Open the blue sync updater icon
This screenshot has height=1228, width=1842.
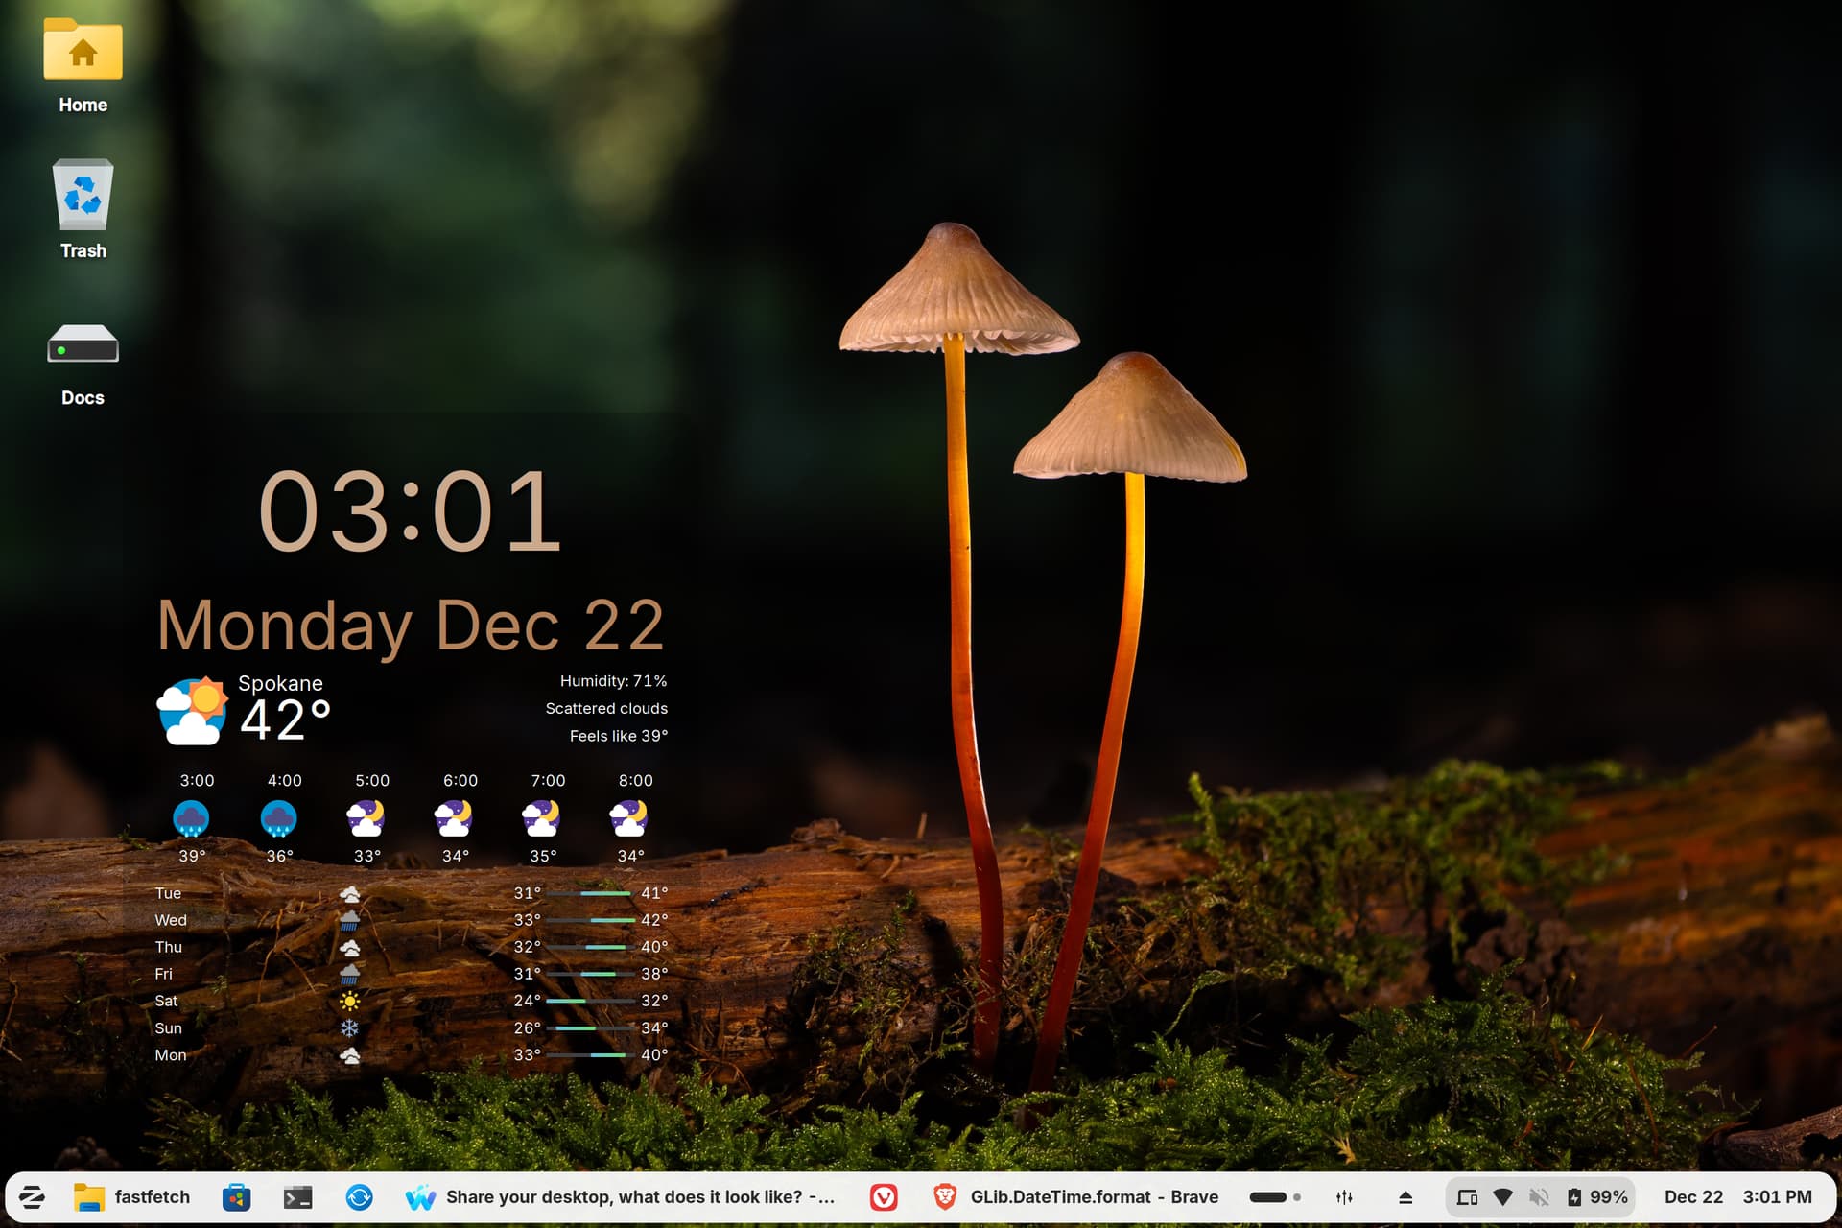point(359,1196)
